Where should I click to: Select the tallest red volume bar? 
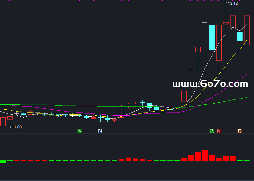point(205,155)
